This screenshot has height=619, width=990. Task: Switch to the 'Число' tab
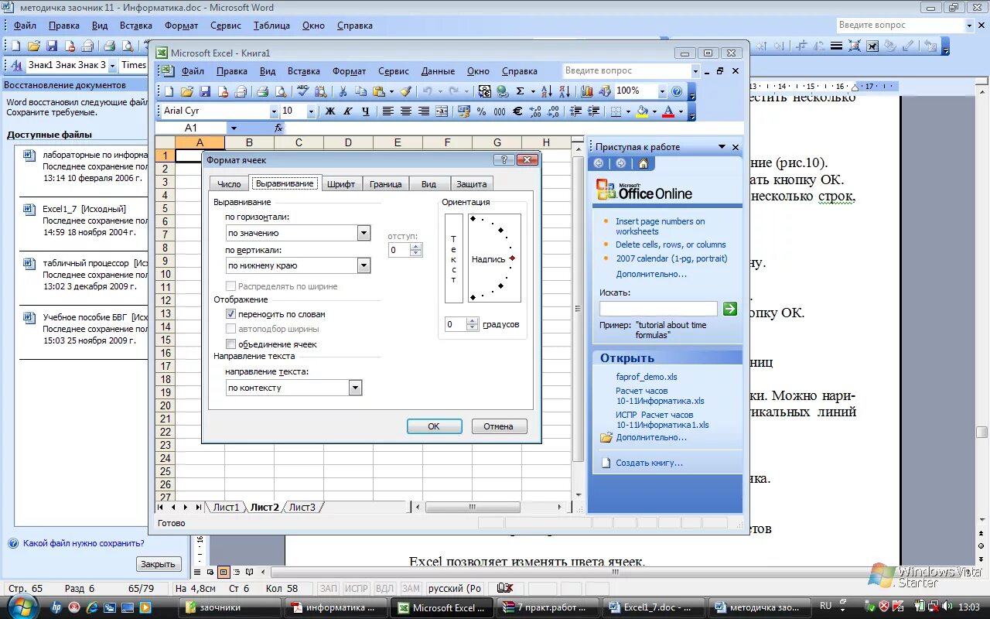tap(229, 184)
